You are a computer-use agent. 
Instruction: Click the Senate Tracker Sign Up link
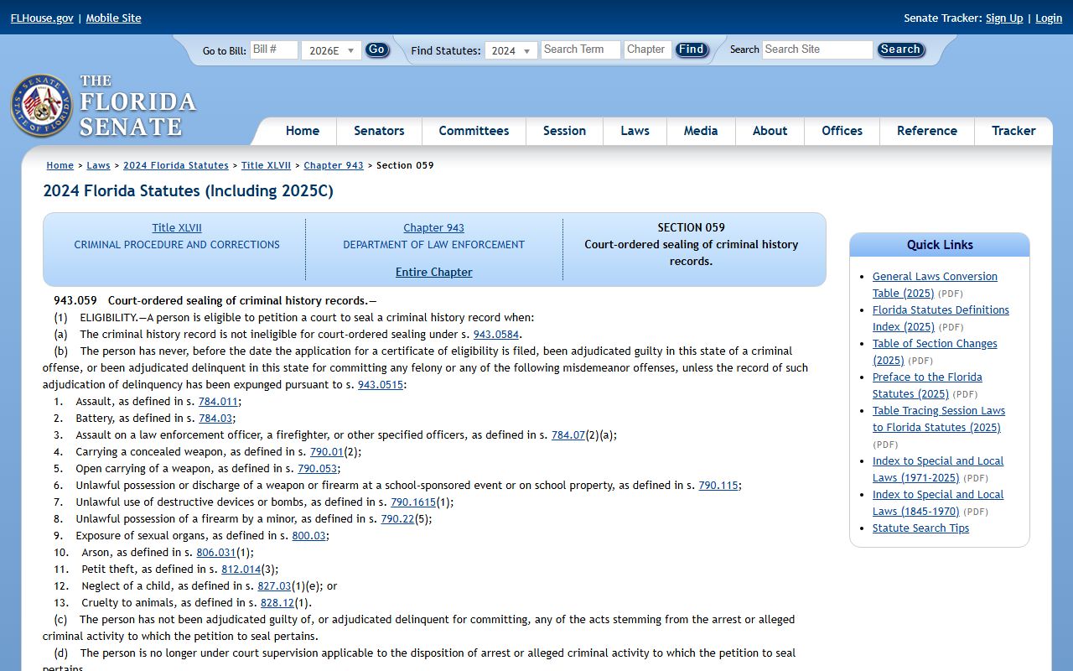pos(1004,18)
